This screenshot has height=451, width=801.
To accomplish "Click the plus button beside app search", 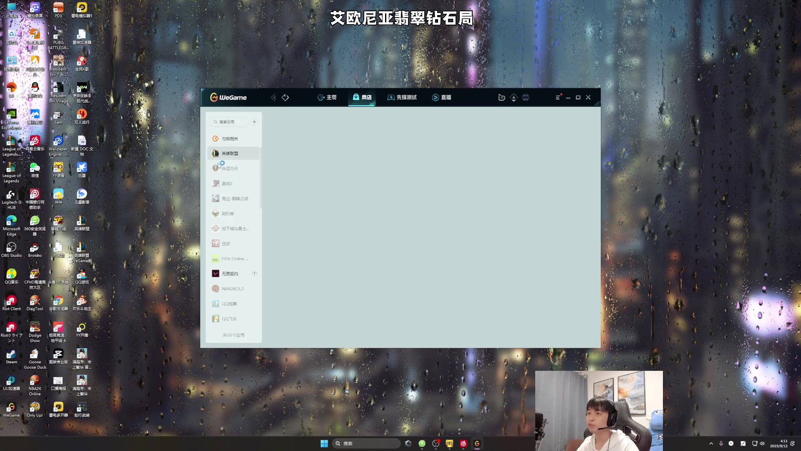I will [254, 122].
